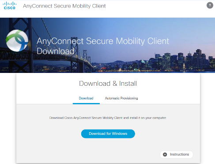Click the blue underline beneath Download tab

pos(86,103)
